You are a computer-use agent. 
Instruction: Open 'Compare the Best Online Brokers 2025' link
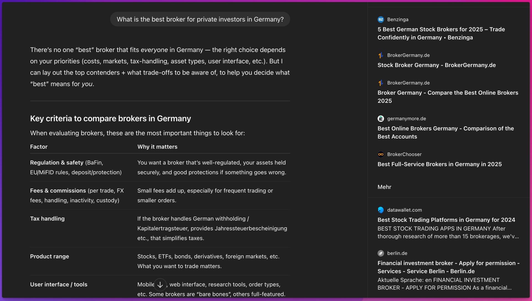click(x=447, y=97)
